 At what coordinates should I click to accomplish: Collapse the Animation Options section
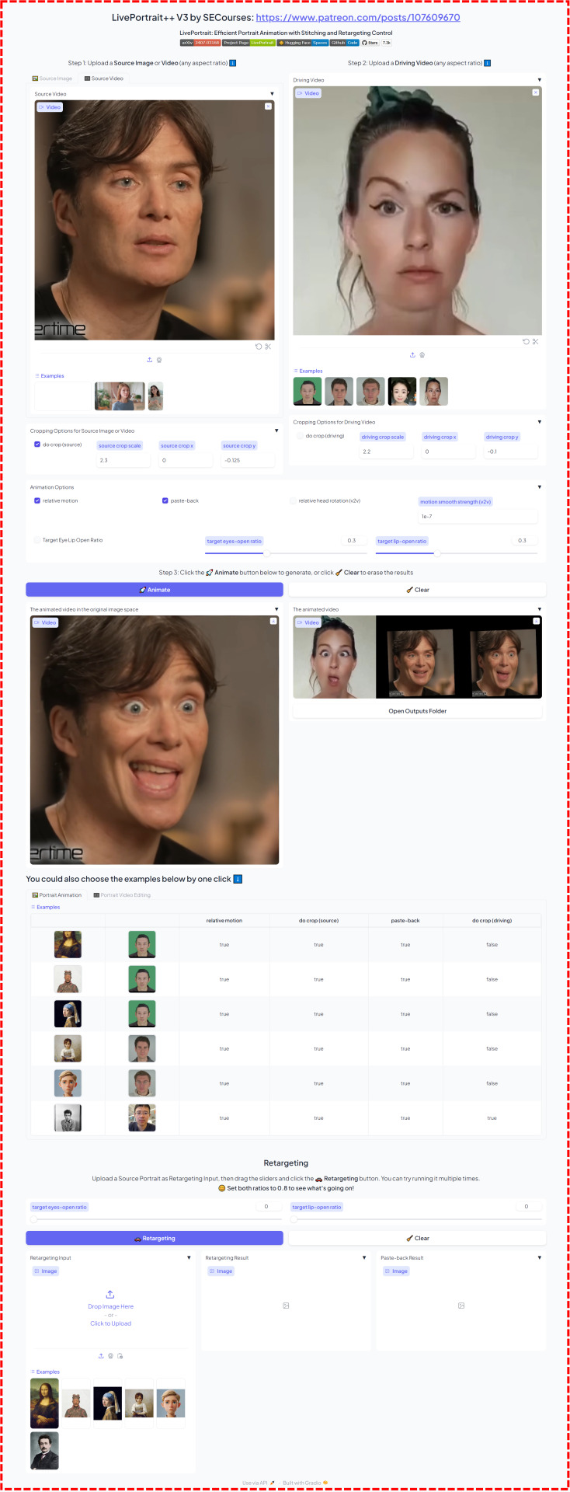coord(540,487)
